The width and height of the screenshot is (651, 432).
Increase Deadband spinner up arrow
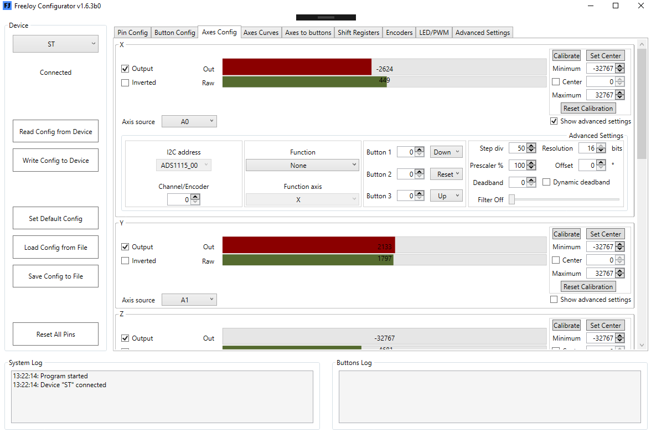pos(531,180)
